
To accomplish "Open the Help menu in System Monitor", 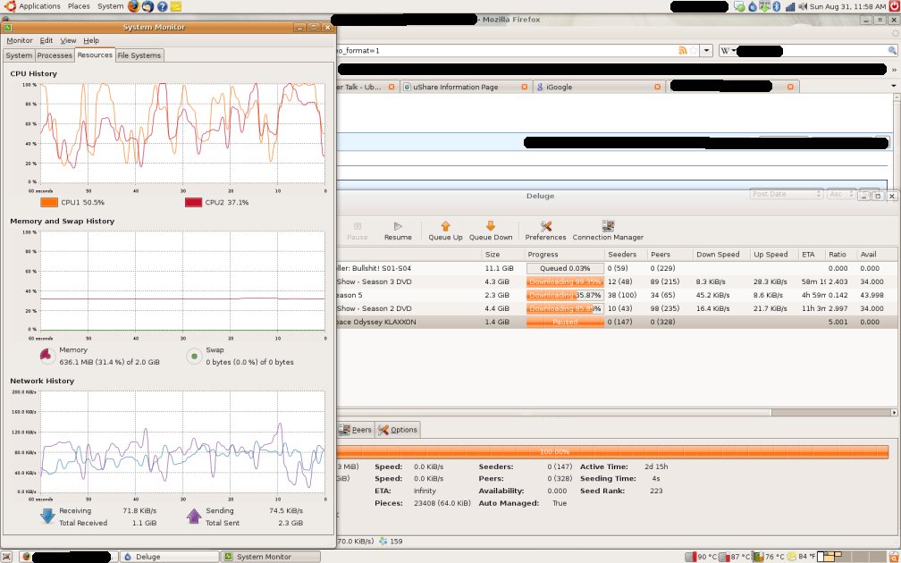I will pos(91,41).
